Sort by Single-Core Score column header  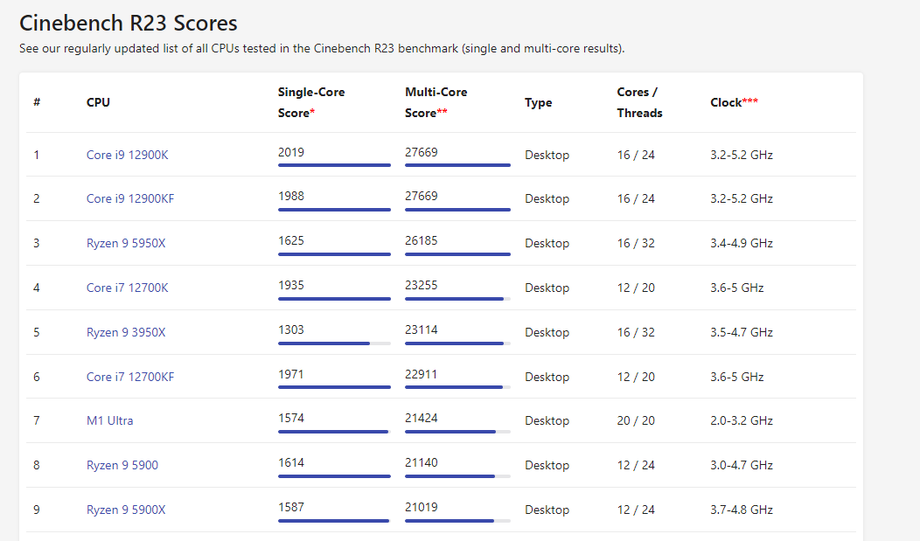311,102
